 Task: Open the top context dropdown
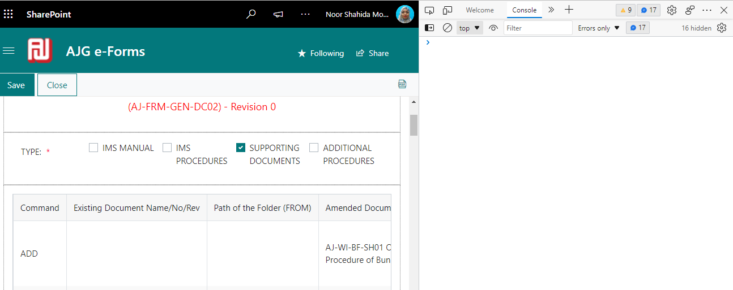coord(470,28)
